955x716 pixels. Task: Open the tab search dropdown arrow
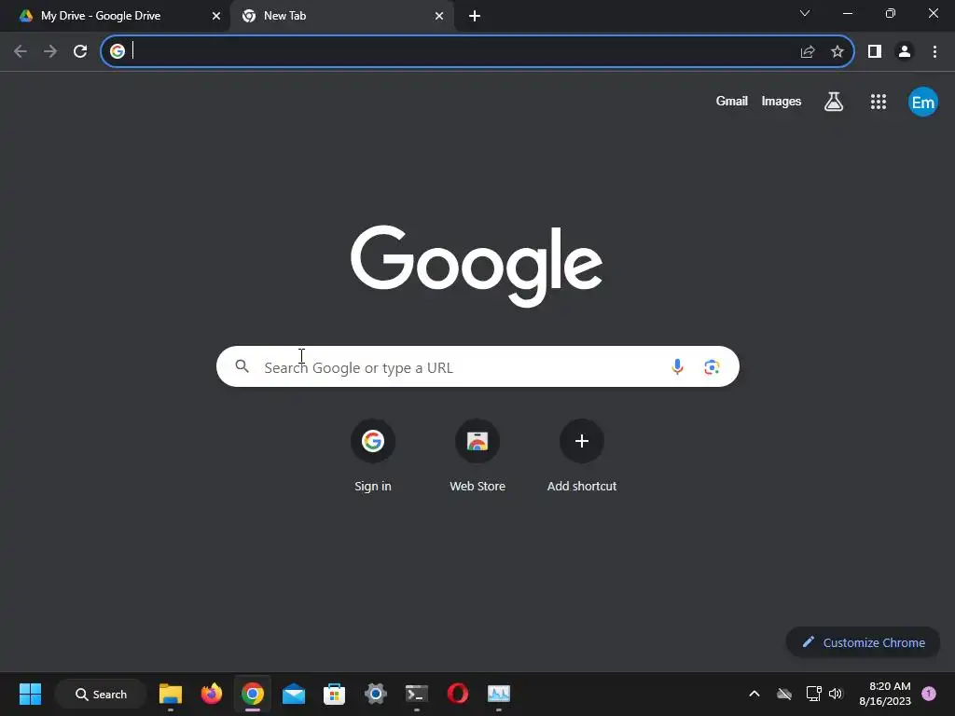point(805,13)
